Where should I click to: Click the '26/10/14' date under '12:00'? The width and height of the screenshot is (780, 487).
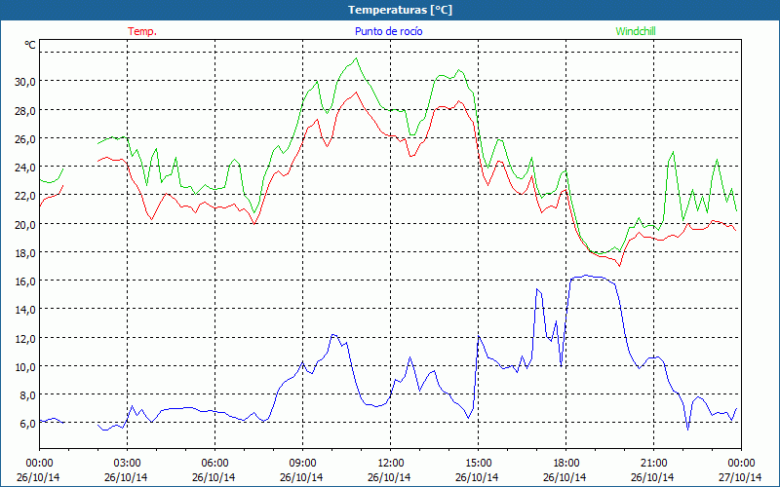tap(389, 477)
